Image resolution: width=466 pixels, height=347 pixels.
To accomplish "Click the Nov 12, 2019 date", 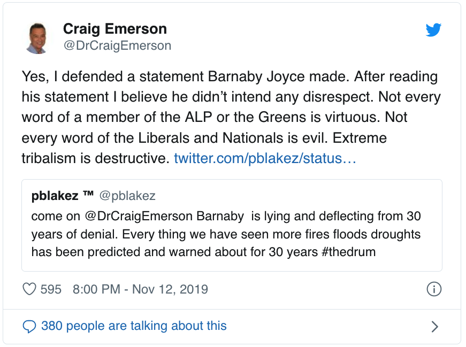I will (x=169, y=290).
